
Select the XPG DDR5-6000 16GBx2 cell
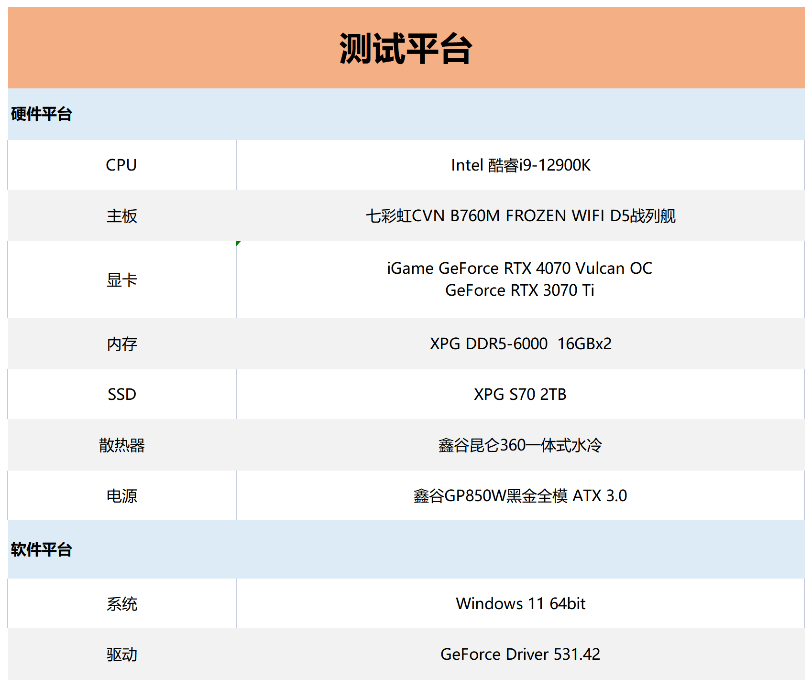[x=520, y=344]
